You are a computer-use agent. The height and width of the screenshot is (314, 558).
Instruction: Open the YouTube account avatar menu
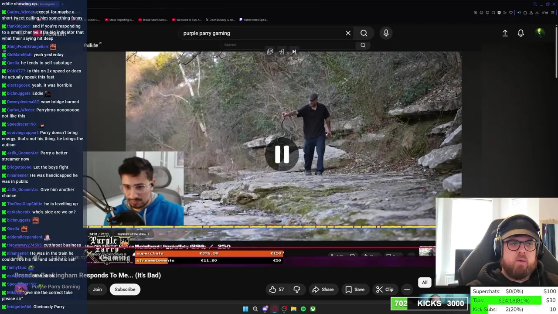coord(540,33)
